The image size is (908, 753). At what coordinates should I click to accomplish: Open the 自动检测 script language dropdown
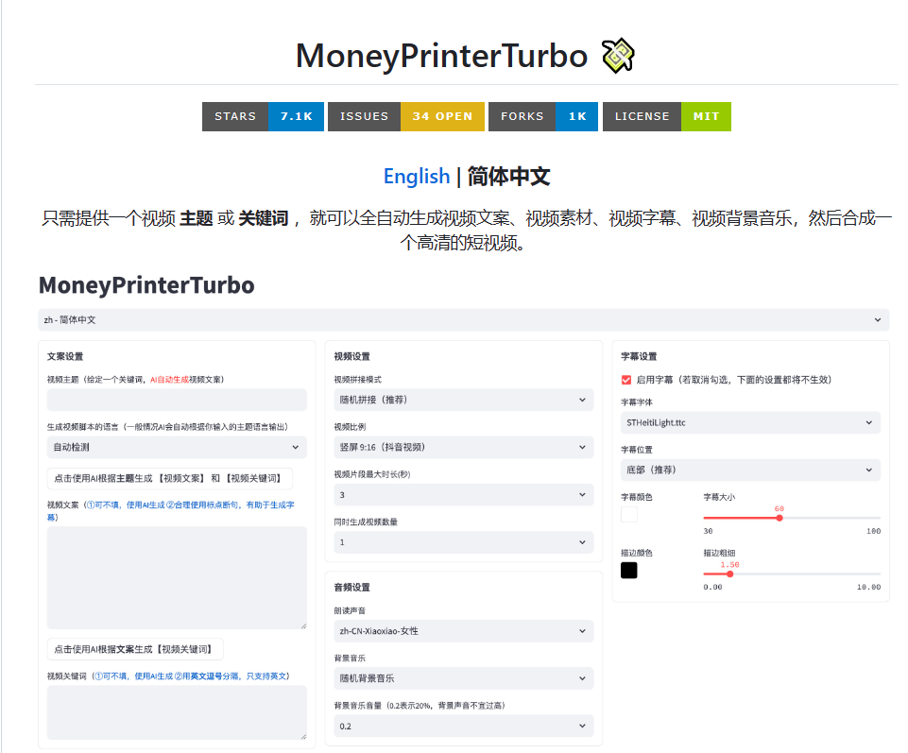pyautogui.click(x=177, y=447)
